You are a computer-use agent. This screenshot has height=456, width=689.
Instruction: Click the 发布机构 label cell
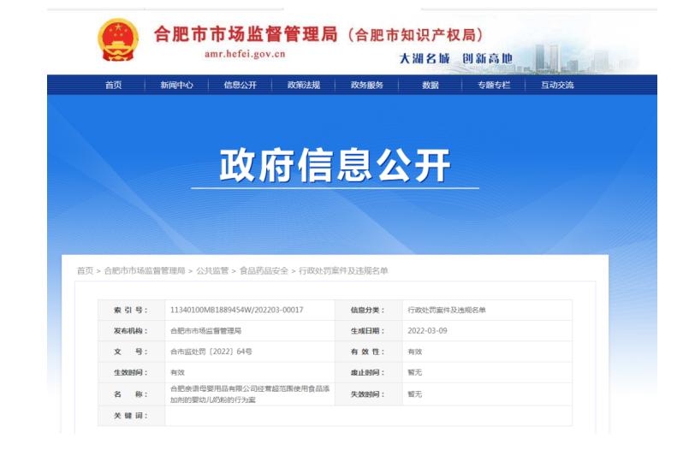pos(132,330)
